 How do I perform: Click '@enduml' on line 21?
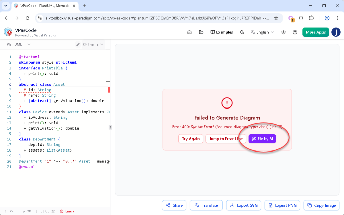27,167
